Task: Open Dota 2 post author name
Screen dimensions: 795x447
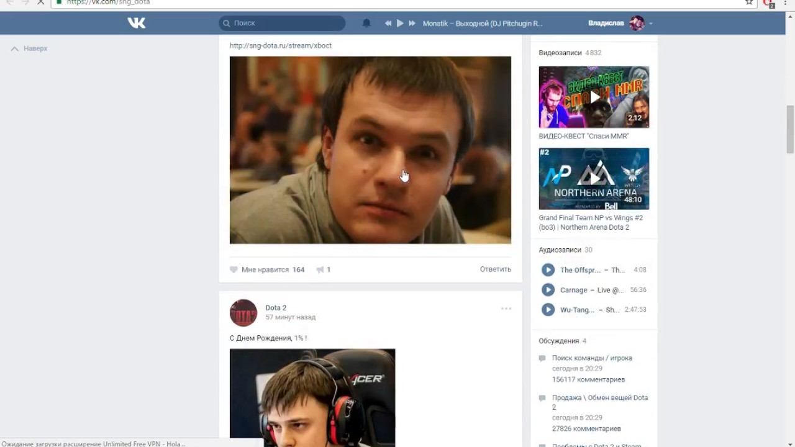Action: (276, 307)
